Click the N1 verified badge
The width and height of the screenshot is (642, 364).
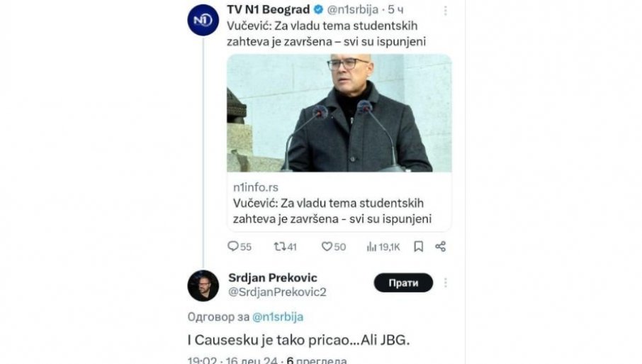click(319, 11)
